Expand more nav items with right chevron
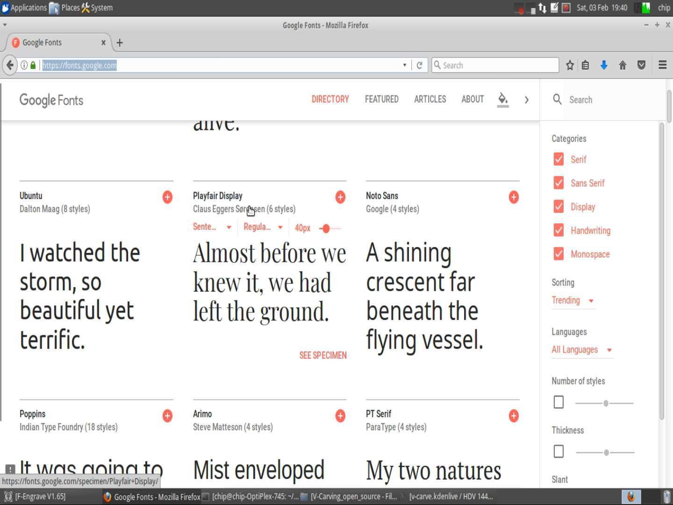Viewport: 673px width, 505px height. [527, 100]
